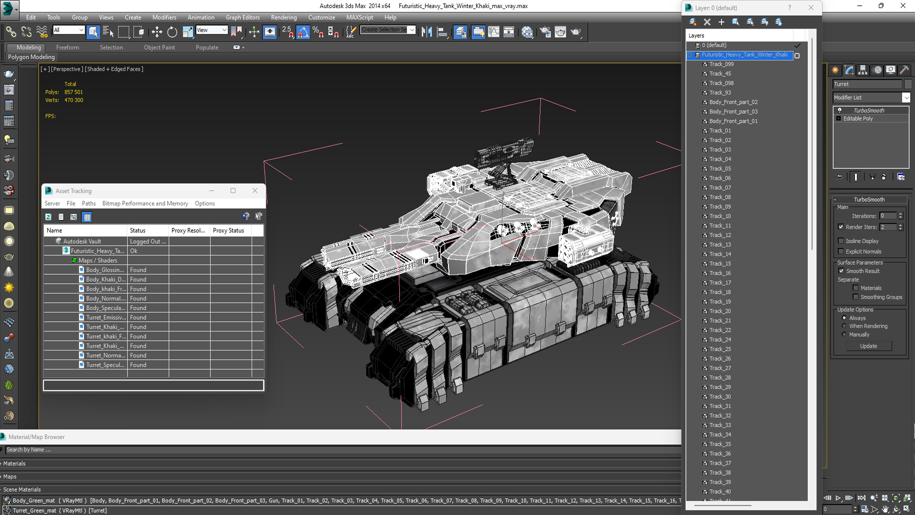Image resolution: width=915 pixels, height=515 pixels.
Task: Increase the Iterations spinner value
Action: [x=900, y=214]
